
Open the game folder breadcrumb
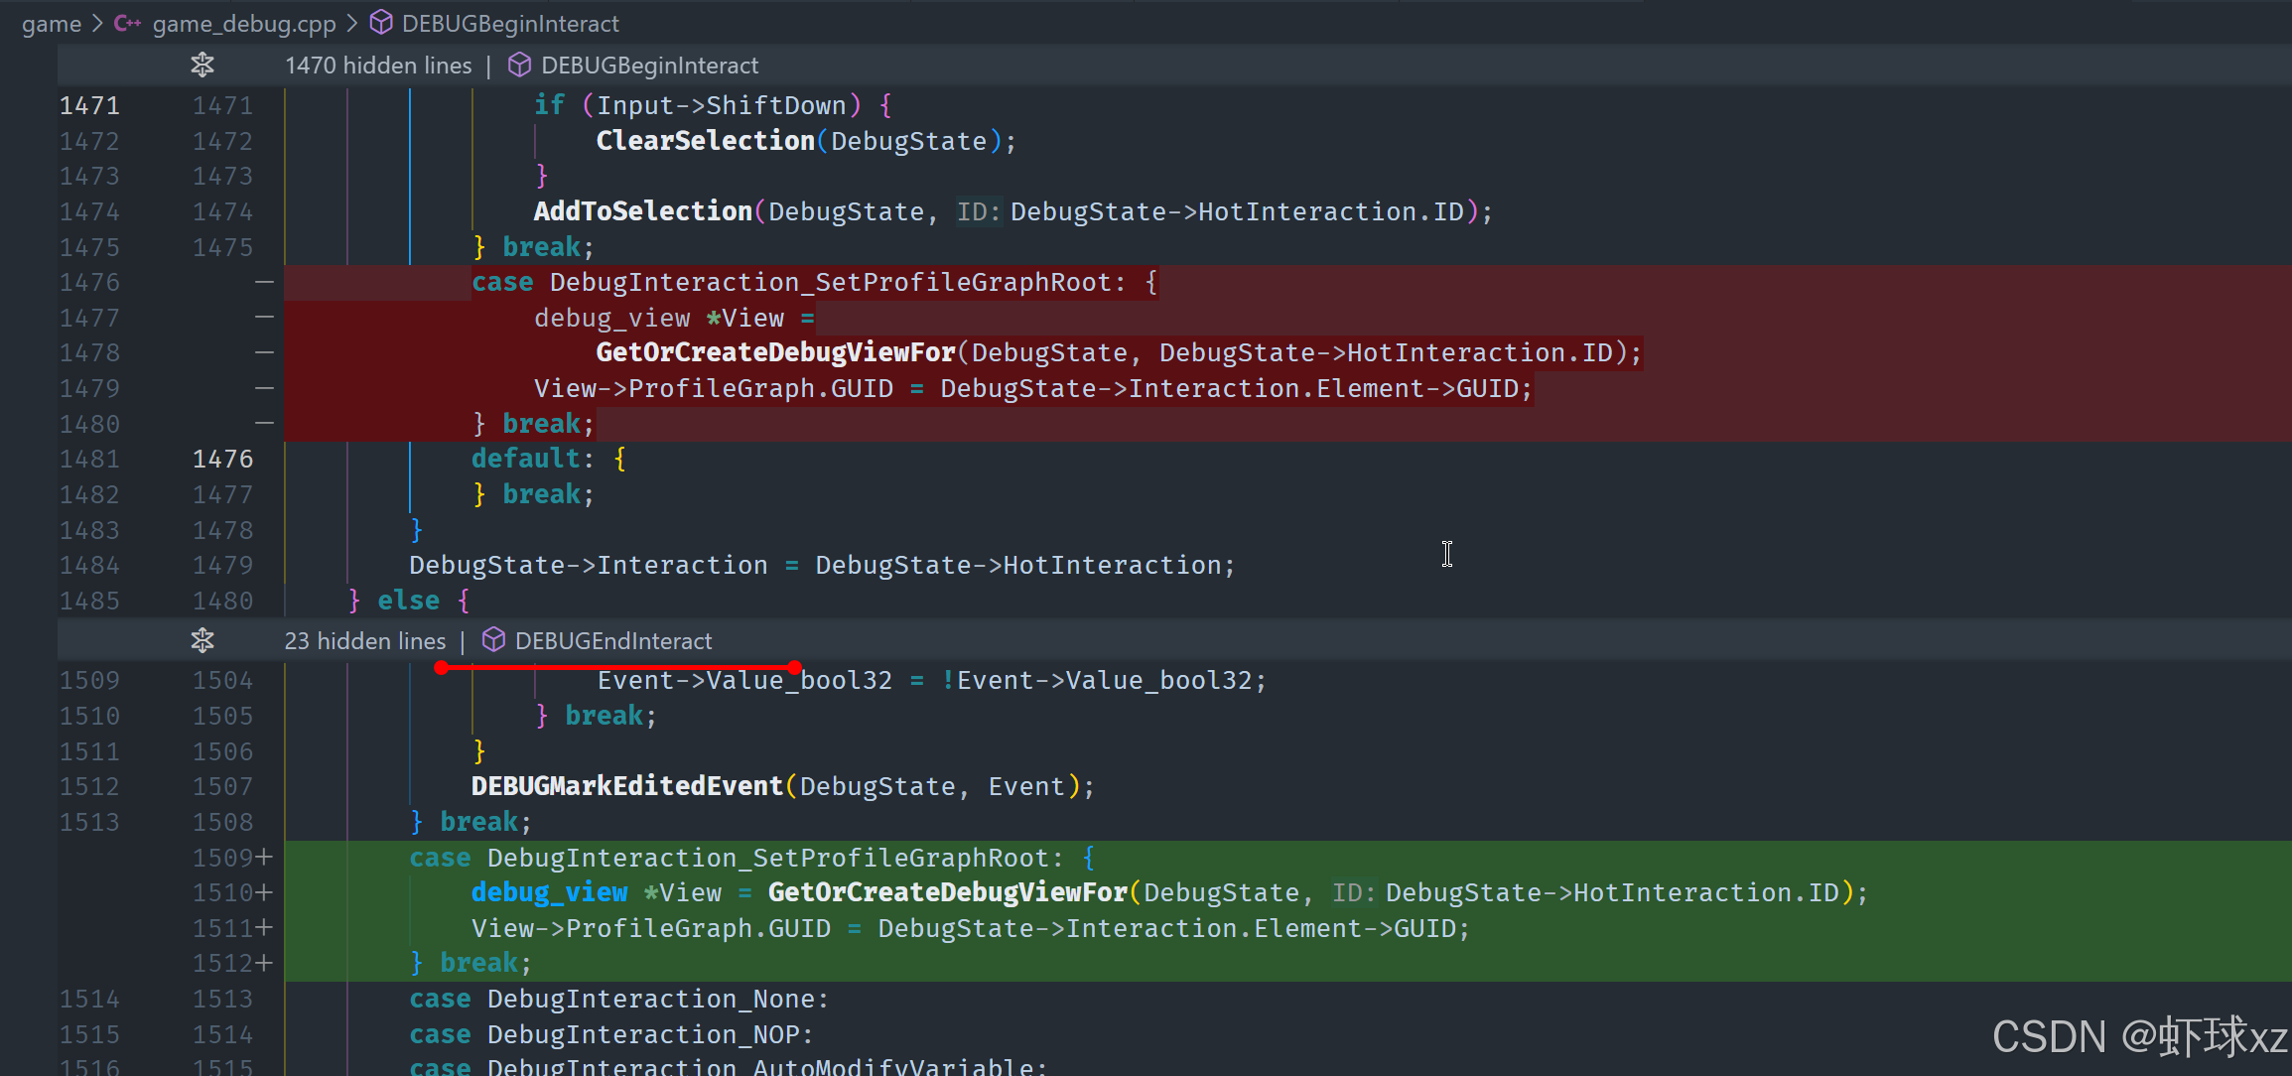pyautogui.click(x=52, y=23)
